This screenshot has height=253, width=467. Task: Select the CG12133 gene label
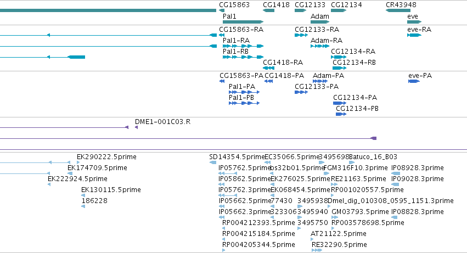click(310, 5)
